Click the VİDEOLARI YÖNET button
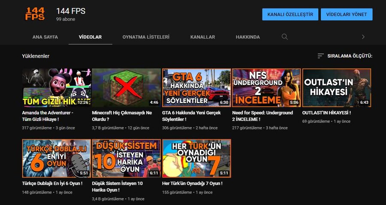This screenshot has height=205, width=386. pos(347,14)
